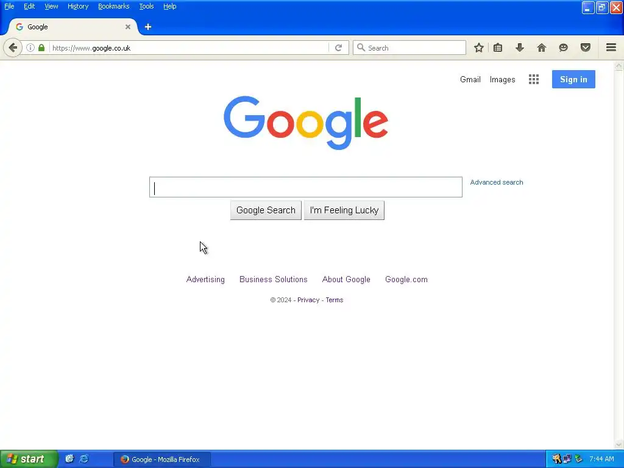The width and height of the screenshot is (624, 468).
Task: Open the Google apps grid icon
Action: tap(534, 79)
